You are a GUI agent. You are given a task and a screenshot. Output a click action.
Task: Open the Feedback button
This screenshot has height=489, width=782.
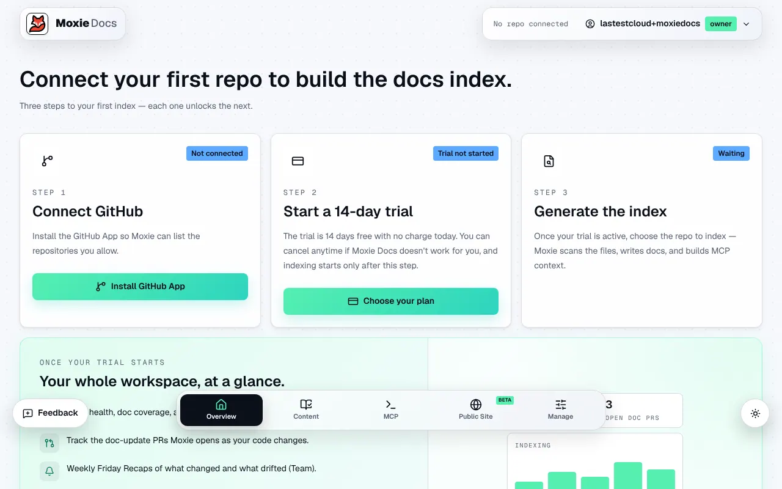click(x=50, y=413)
